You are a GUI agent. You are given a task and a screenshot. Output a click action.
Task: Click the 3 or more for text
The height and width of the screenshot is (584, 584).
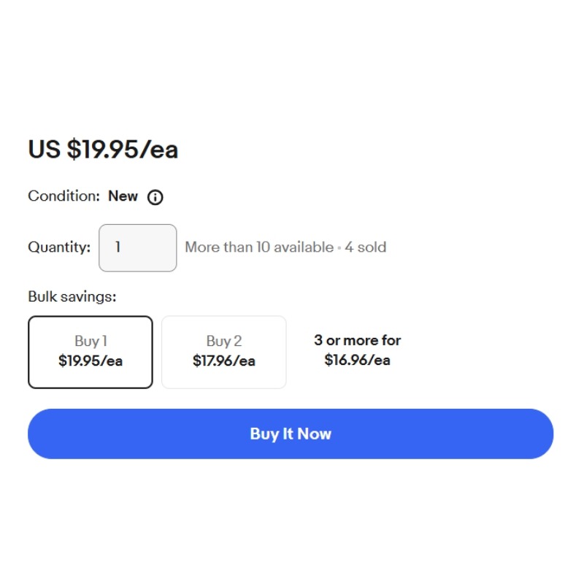pos(357,340)
